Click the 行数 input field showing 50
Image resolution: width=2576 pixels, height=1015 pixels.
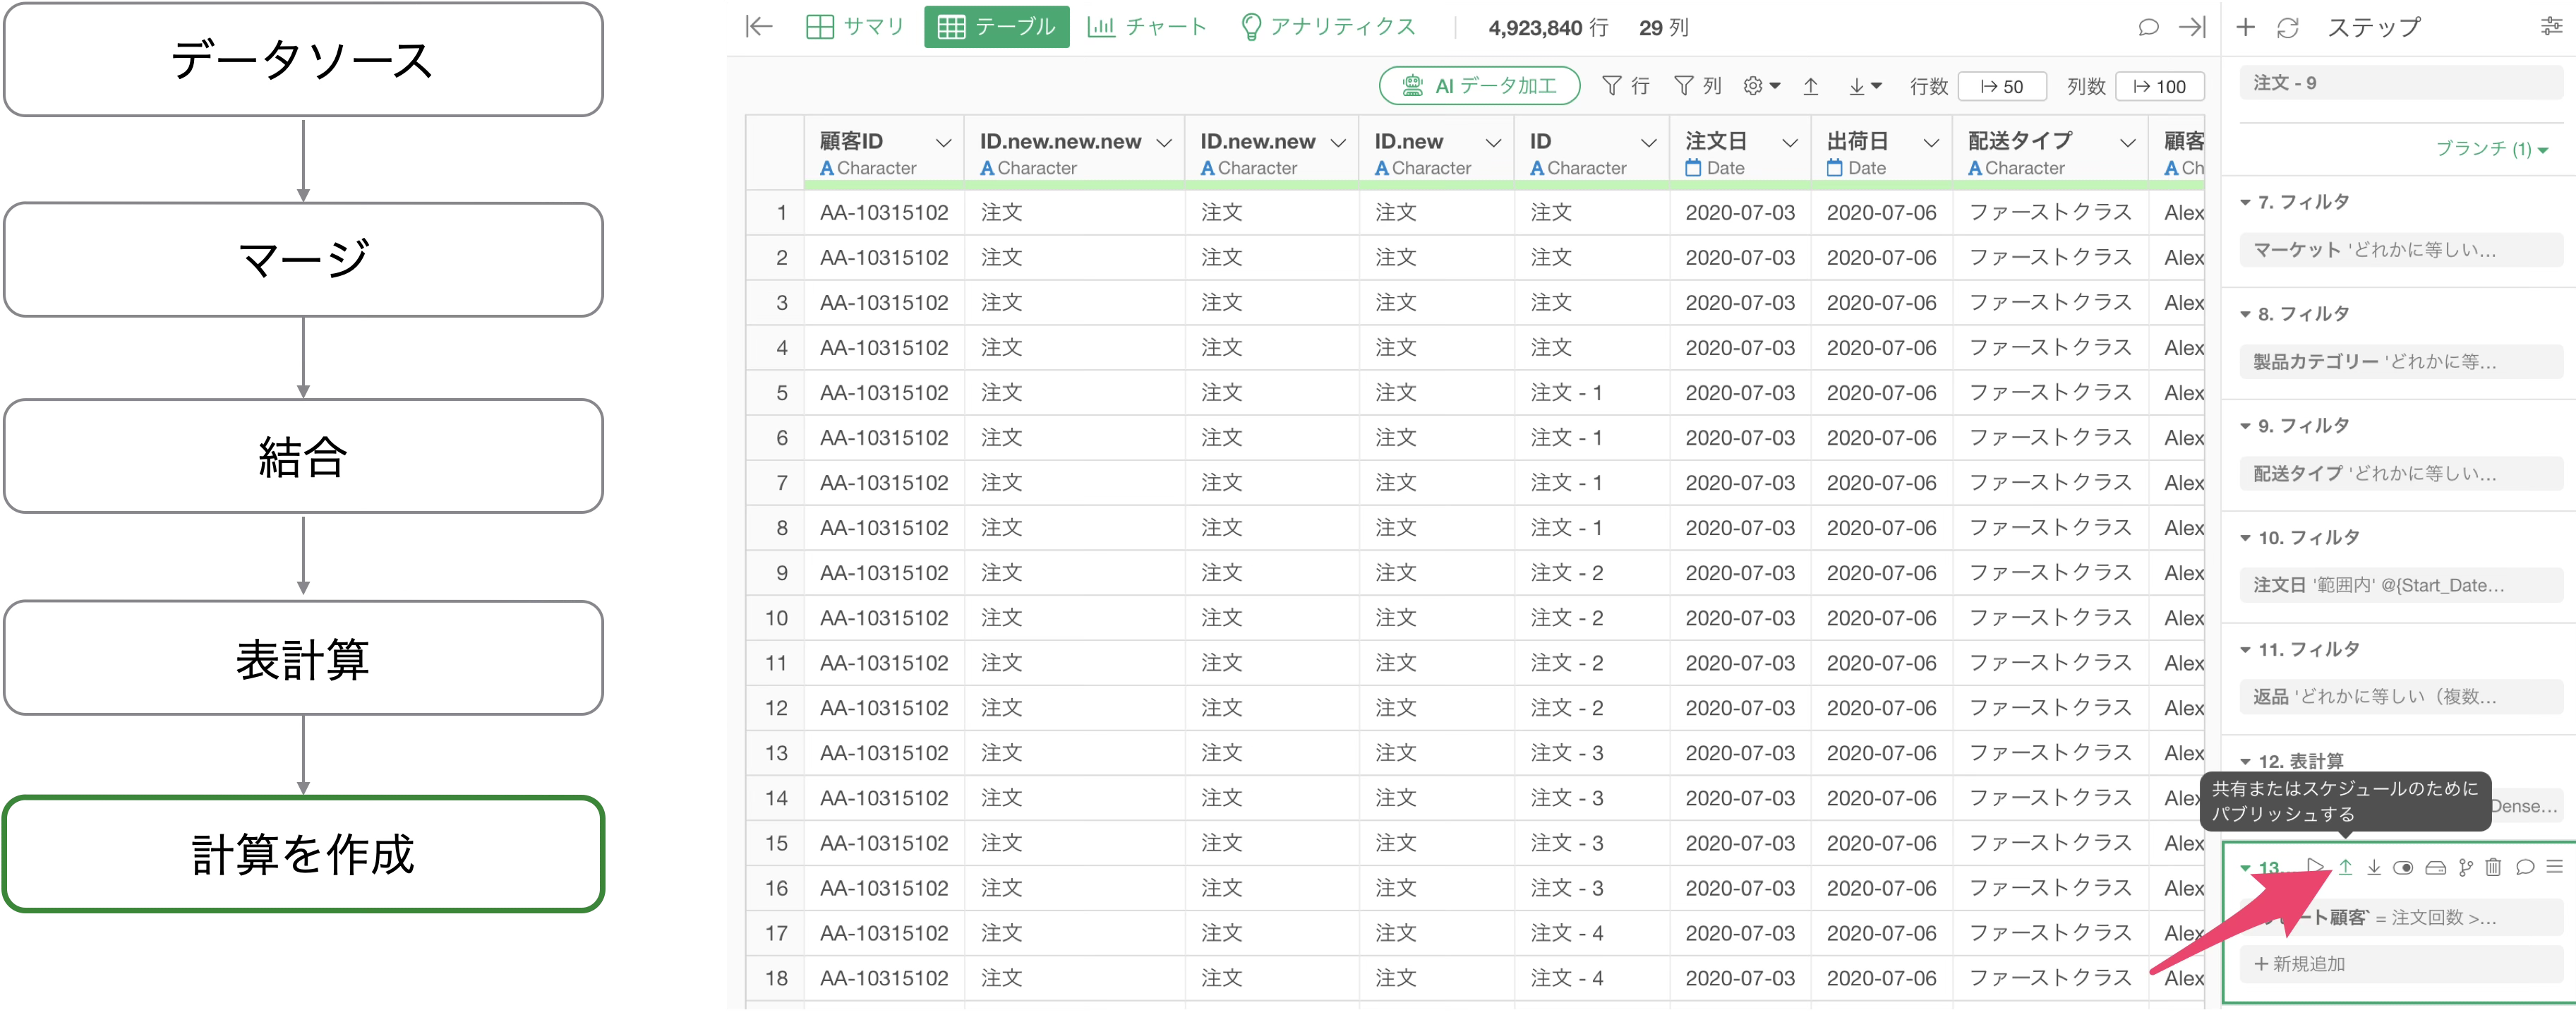point(2002,87)
